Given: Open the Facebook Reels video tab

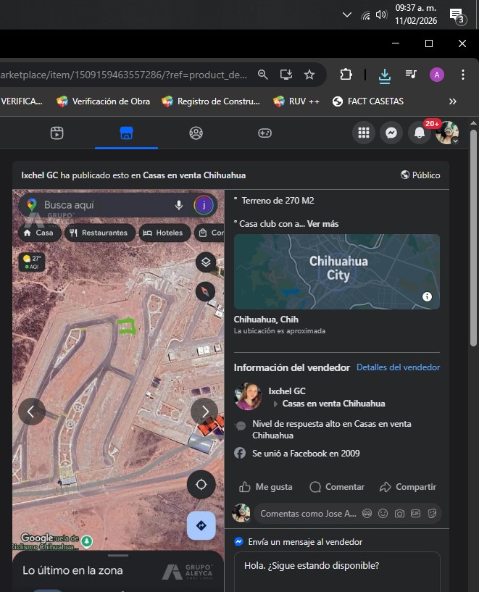Looking at the screenshot, I should [57, 133].
